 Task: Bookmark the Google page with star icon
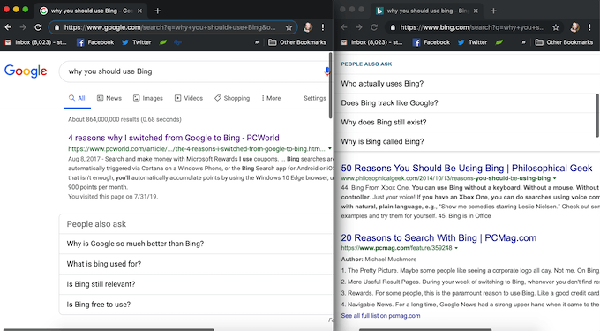[289, 27]
